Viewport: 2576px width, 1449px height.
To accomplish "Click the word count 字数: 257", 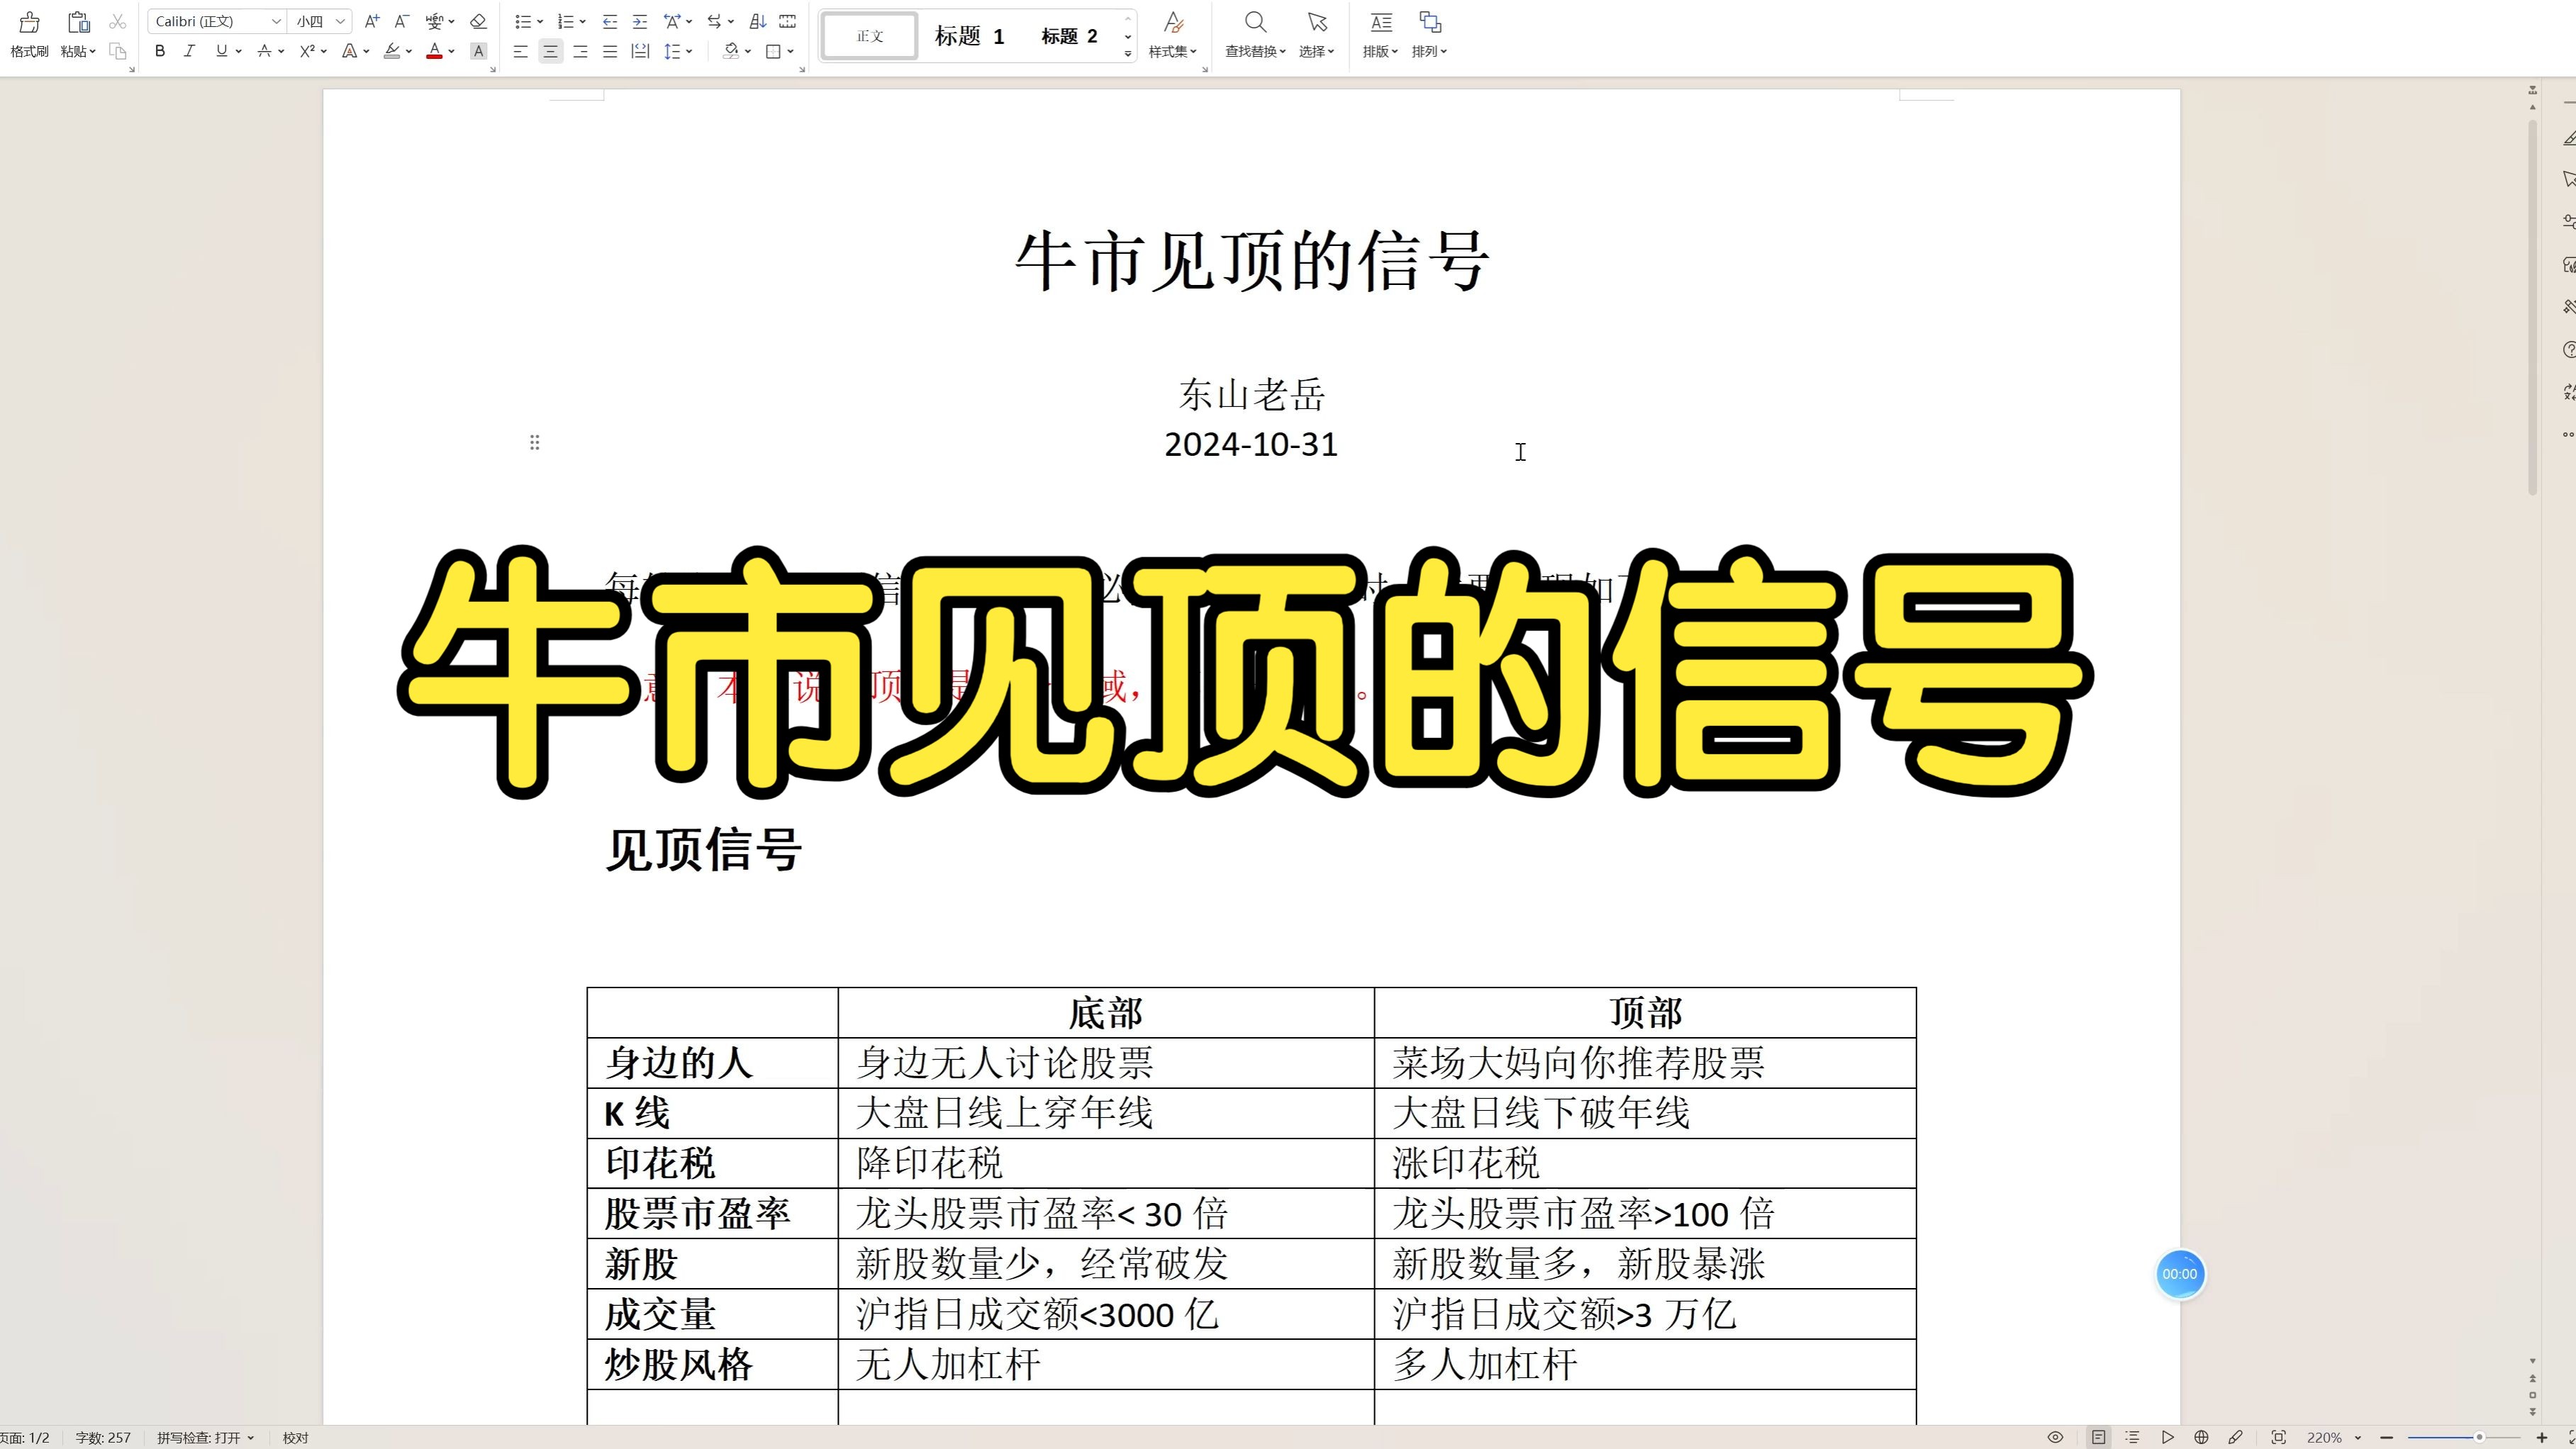I will pyautogui.click(x=103, y=1437).
